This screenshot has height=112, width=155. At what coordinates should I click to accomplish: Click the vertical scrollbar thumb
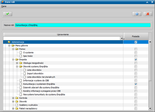point(150,62)
